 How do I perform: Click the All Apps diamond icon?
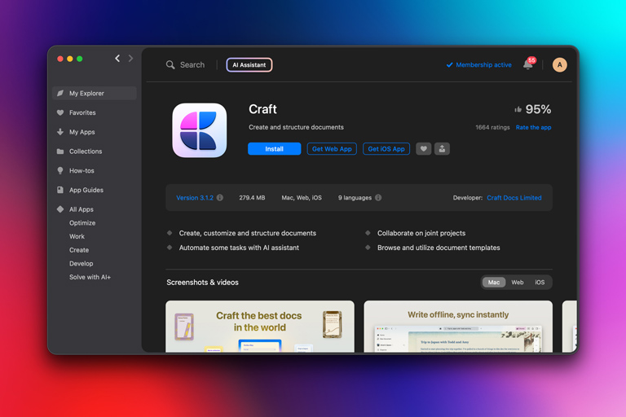[x=60, y=209]
